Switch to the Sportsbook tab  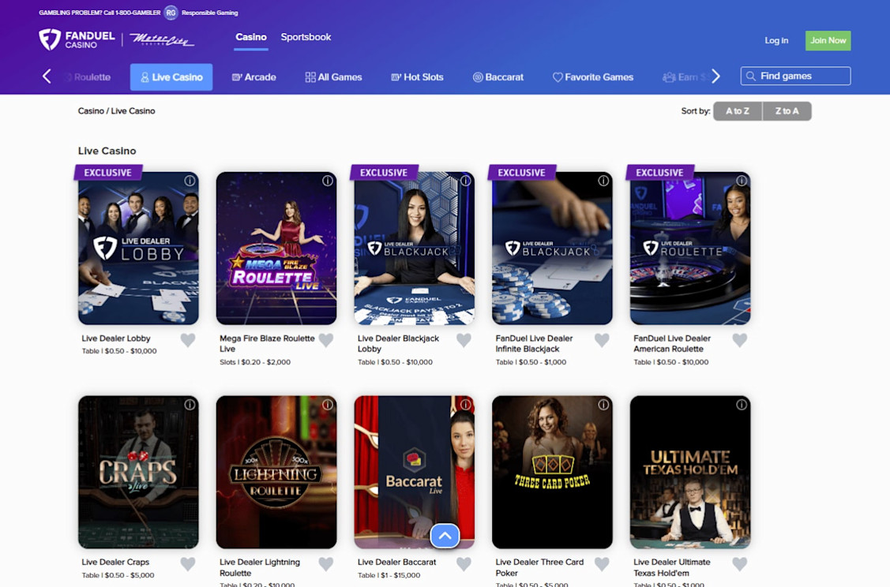tap(306, 37)
